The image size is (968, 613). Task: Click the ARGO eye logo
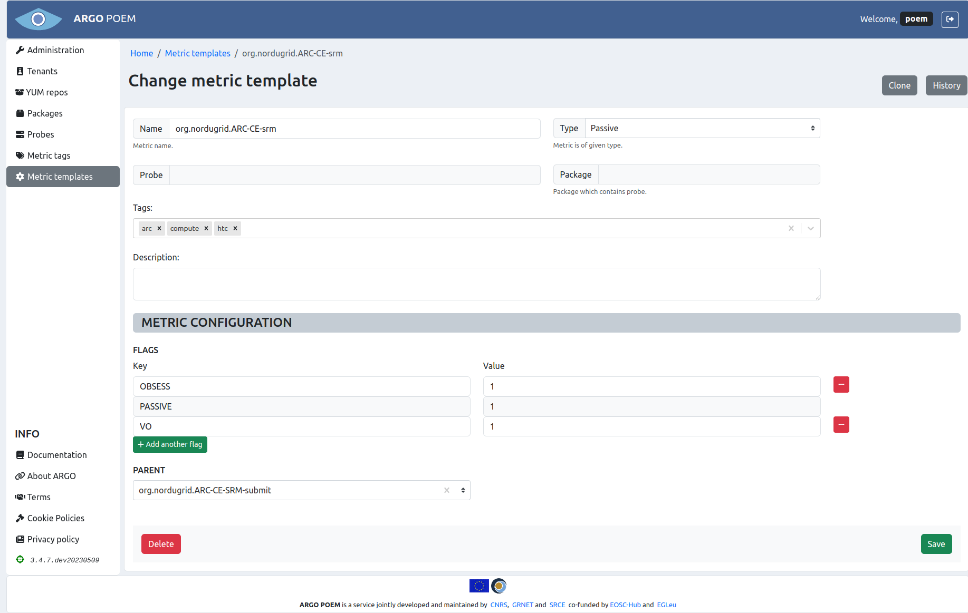[x=38, y=19]
